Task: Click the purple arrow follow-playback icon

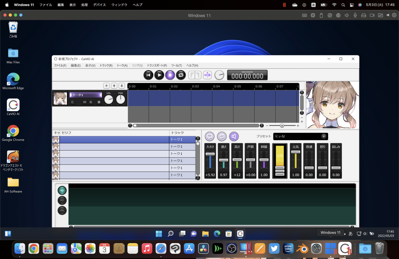Action: click(207, 75)
